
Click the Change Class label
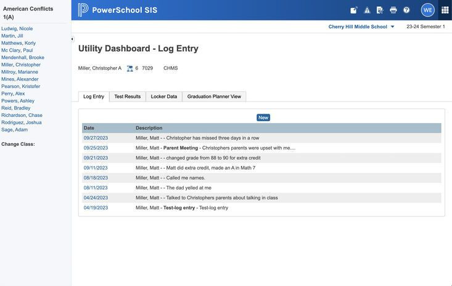(x=18, y=145)
